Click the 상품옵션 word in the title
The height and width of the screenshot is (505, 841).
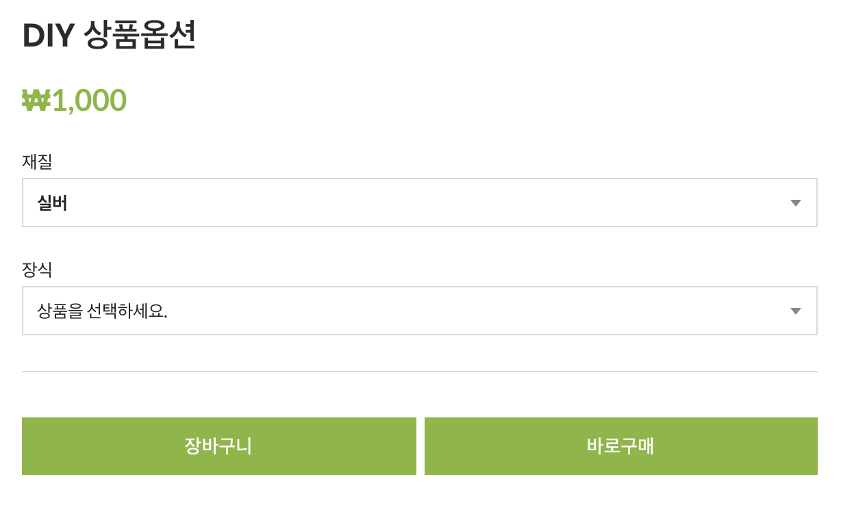140,36
